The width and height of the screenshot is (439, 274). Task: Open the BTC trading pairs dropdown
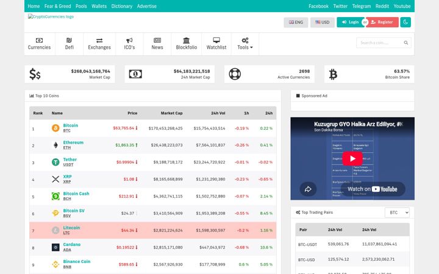397,213
